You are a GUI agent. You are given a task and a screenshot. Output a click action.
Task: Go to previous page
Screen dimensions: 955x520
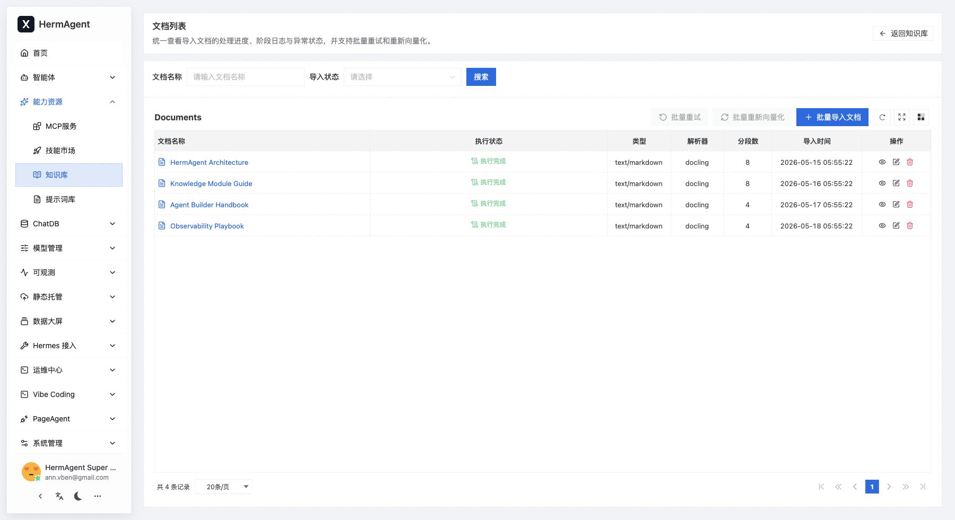pos(855,487)
